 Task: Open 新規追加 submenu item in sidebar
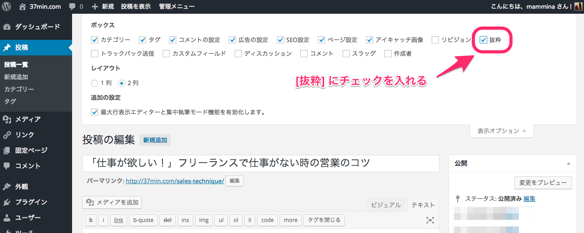click(16, 77)
